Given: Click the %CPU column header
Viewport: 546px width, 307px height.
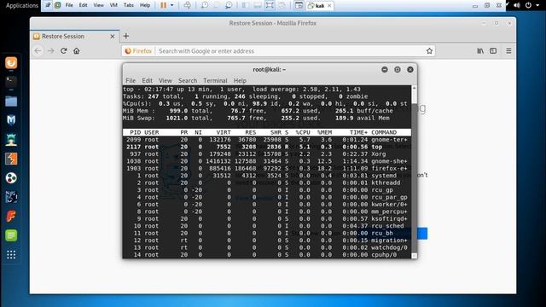Looking at the screenshot, I should coord(303,132).
